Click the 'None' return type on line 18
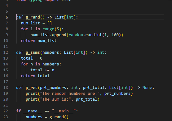The image size is (172, 121). 147,88
